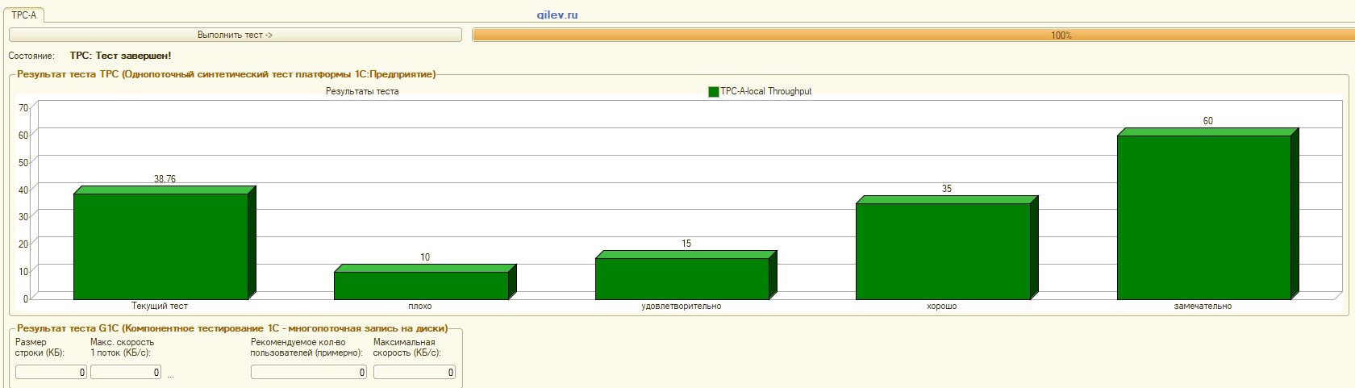Focus the Размер строки (КБ) field
1355x388 pixels.
51,372
